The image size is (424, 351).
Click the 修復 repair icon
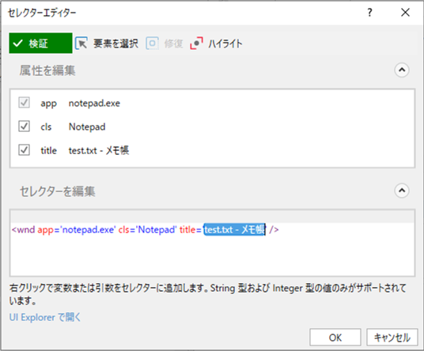[152, 43]
